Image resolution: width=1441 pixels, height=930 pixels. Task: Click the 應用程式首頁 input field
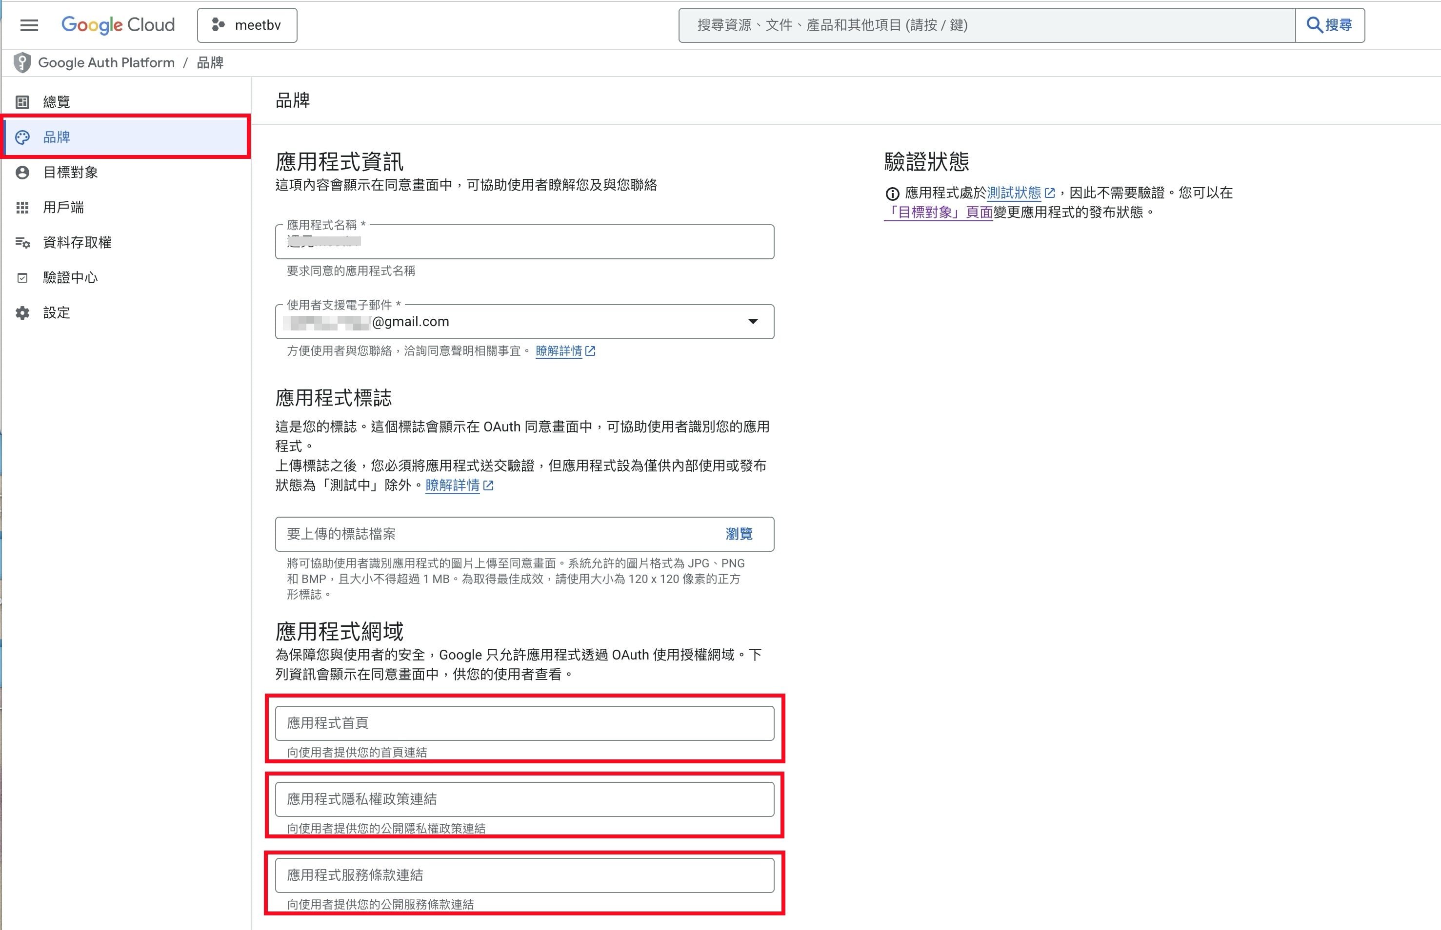click(524, 723)
